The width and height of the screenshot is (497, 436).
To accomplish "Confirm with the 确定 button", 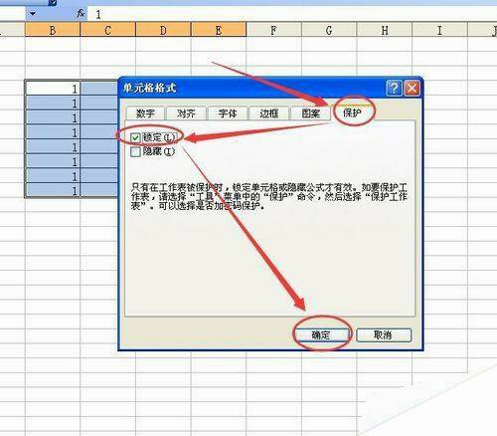I will (321, 334).
